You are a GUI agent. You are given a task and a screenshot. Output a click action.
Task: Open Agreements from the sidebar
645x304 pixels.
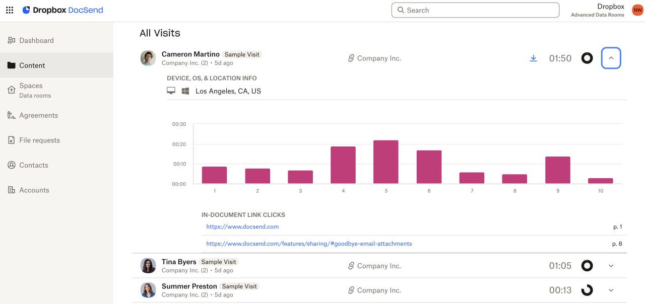[38, 115]
